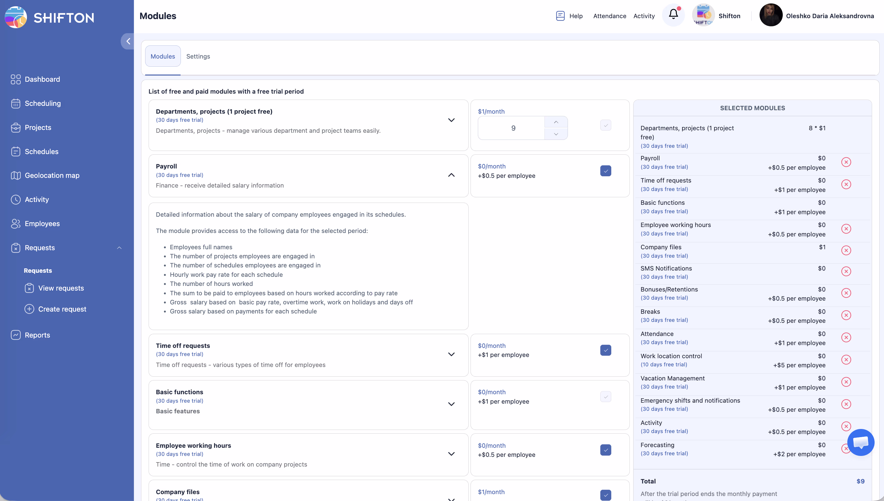Click the Reports chart icon

15,335
